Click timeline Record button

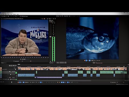coord(18,82)
